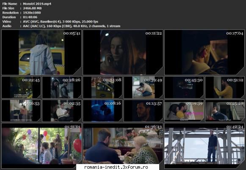Open the thumbnail stamped 00:17:04
The image size is (246, 170).
(205, 52)
